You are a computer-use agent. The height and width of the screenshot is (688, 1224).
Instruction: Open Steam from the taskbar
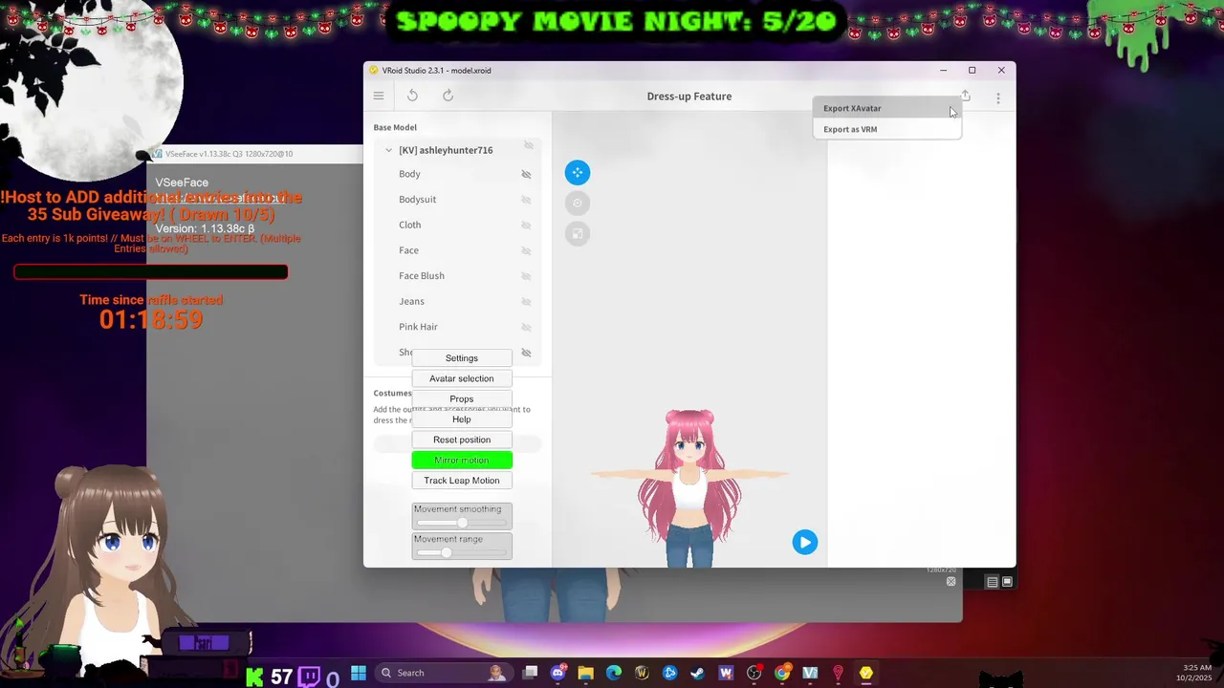click(698, 673)
